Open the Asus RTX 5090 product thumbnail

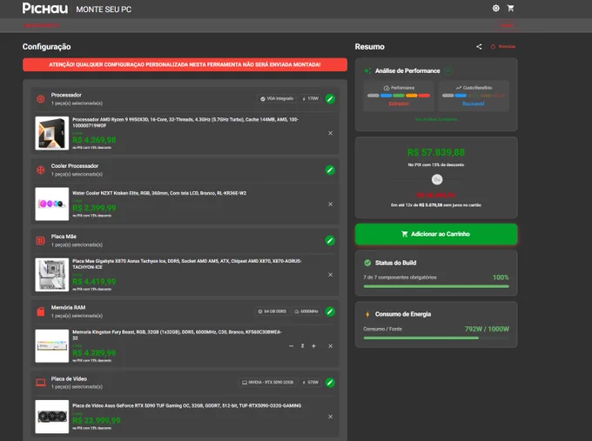[52, 417]
